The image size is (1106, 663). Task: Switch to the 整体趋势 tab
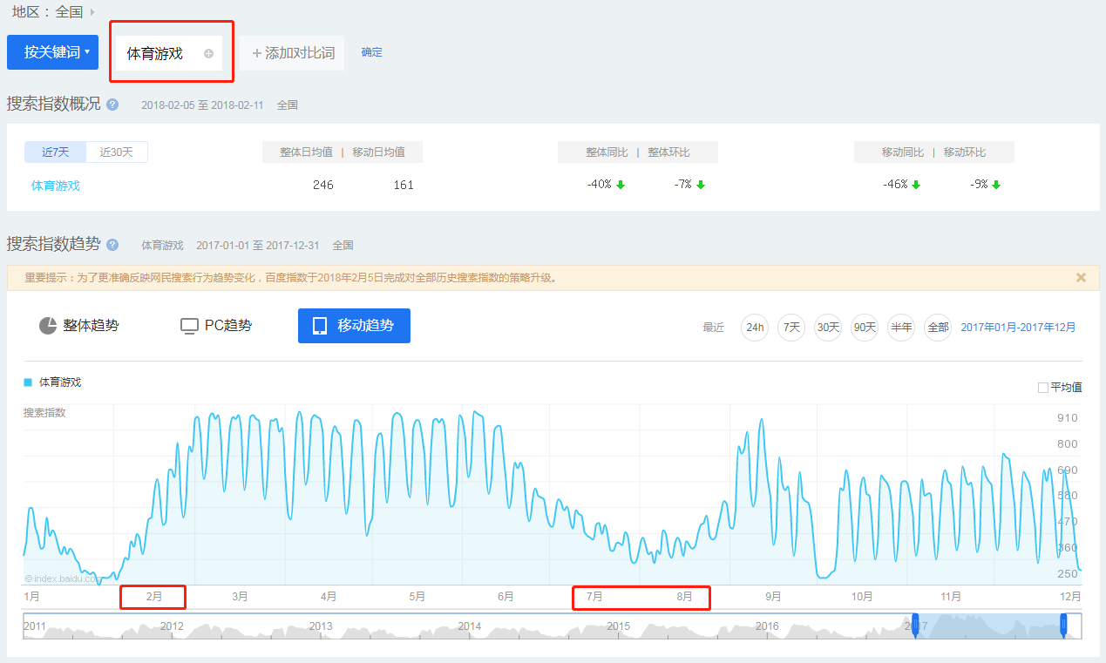tap(79, 326)
